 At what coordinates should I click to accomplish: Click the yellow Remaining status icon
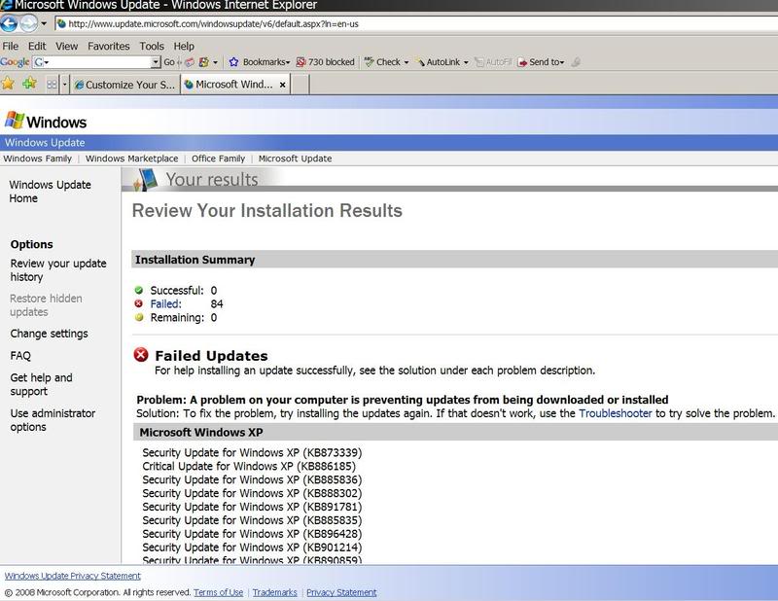tap(139, 317)
